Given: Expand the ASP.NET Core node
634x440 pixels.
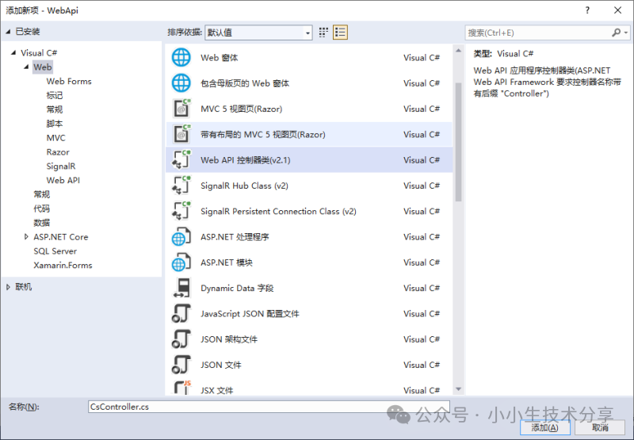Looking at the screenshot, I should coord(26,237).
